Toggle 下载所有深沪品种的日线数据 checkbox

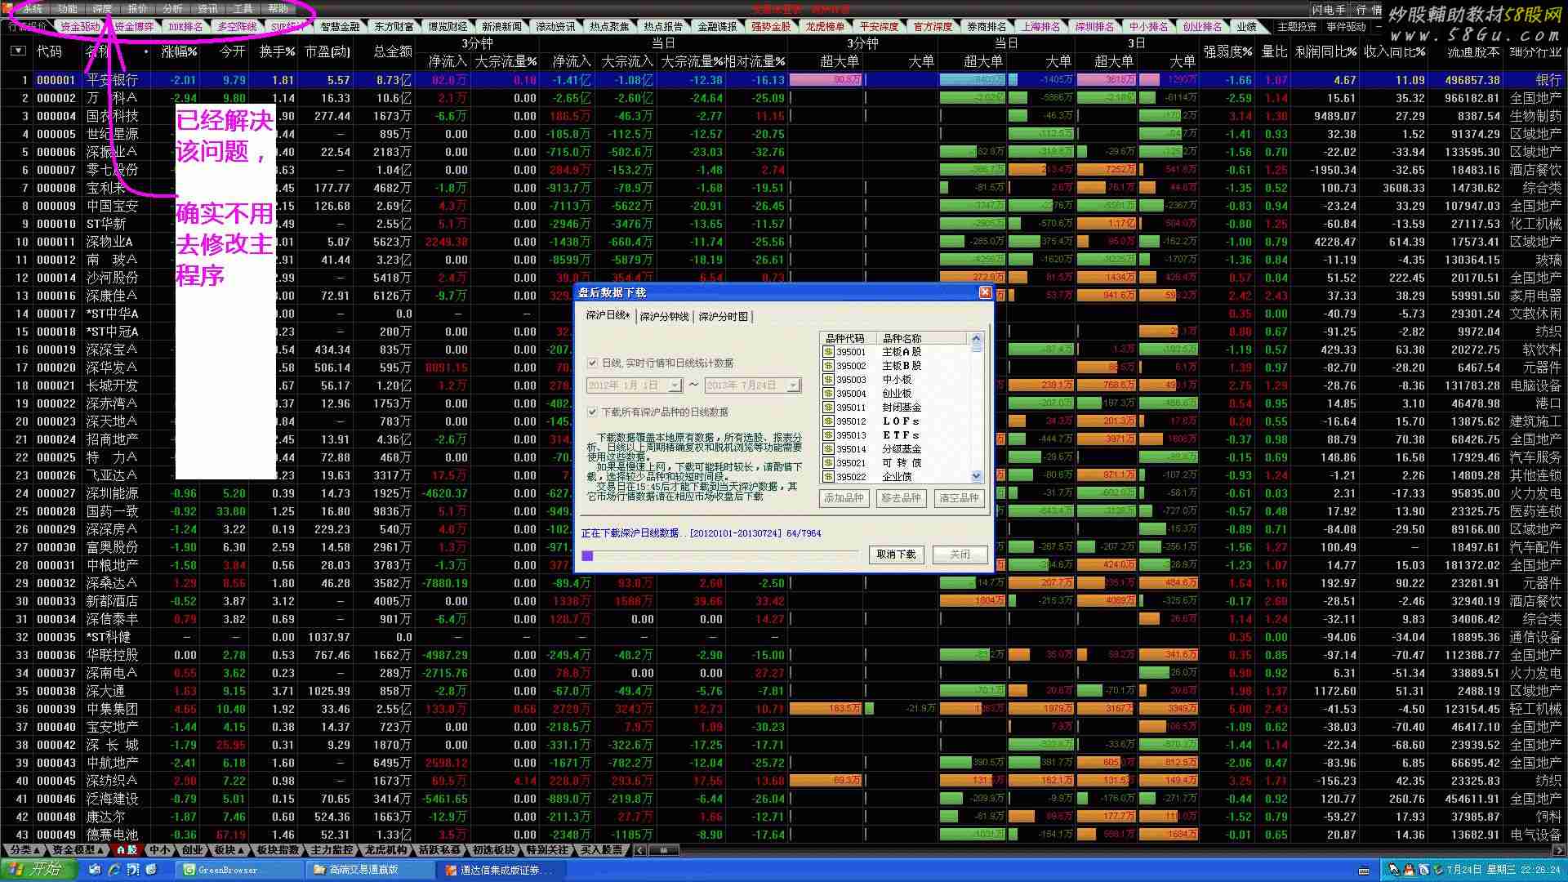[593, 412]
